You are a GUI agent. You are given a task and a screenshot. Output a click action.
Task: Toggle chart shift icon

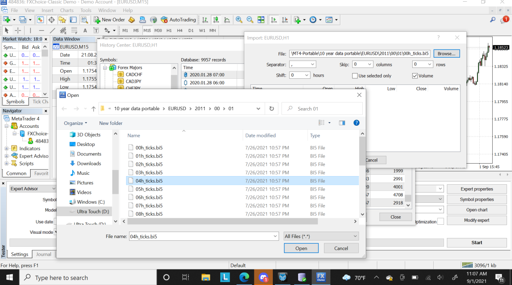[285, 20]
